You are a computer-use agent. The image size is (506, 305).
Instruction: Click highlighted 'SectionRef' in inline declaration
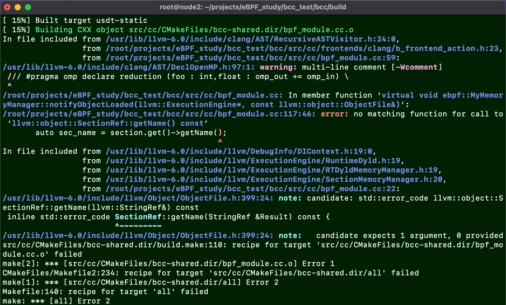[x=138, y=217]
